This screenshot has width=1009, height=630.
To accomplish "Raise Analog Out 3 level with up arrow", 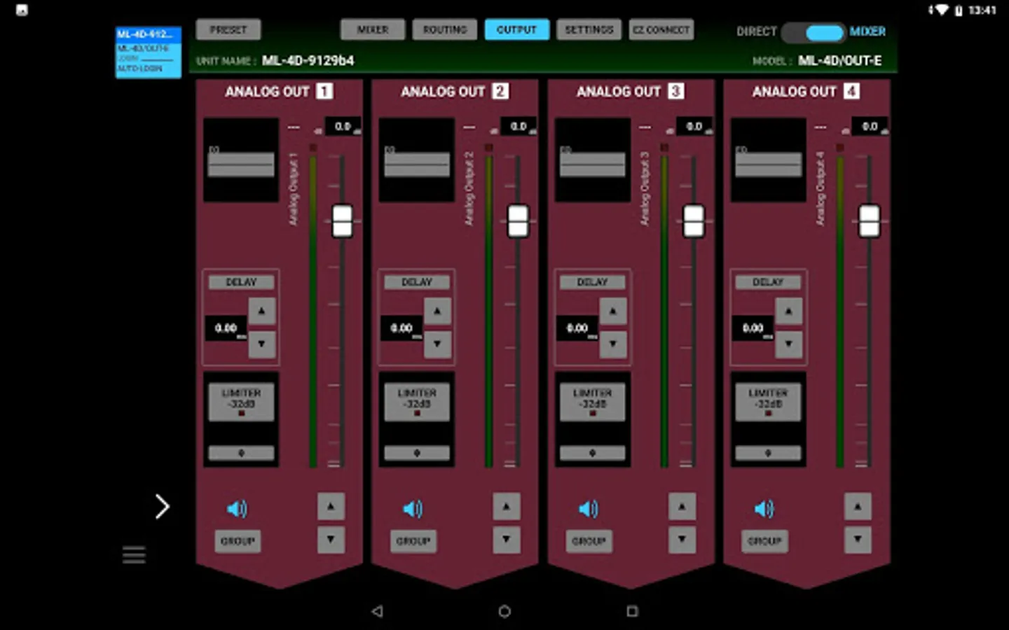I will (x=682, y=506).
